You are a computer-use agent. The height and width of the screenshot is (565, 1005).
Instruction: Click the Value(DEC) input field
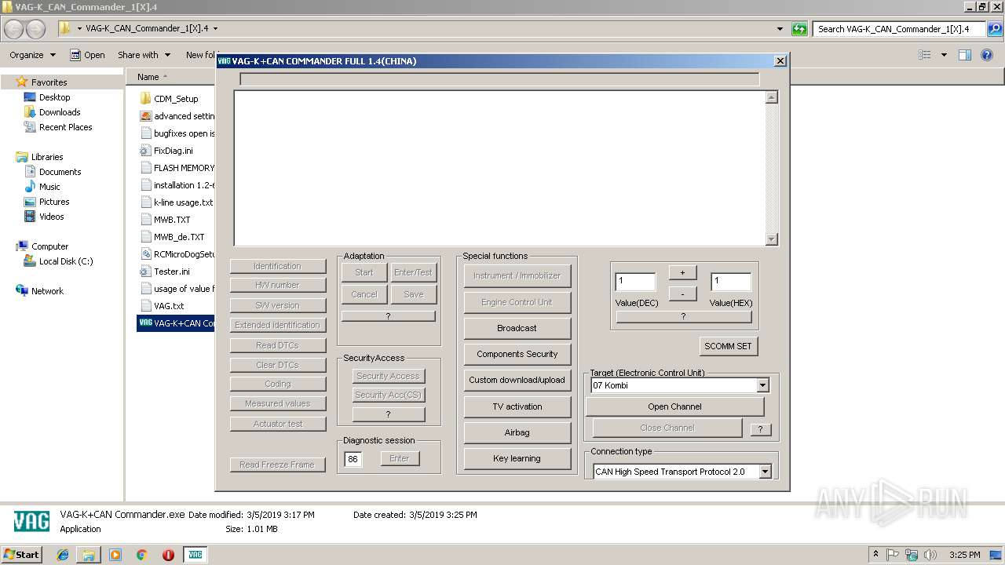click(635, 281)
